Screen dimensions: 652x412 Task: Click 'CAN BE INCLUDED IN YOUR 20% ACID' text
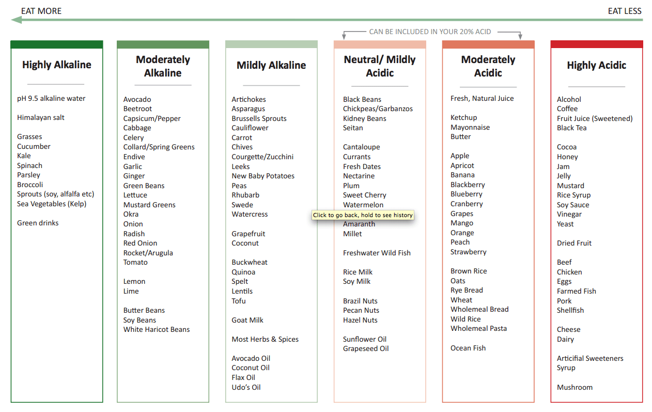(x=430, y=32)
